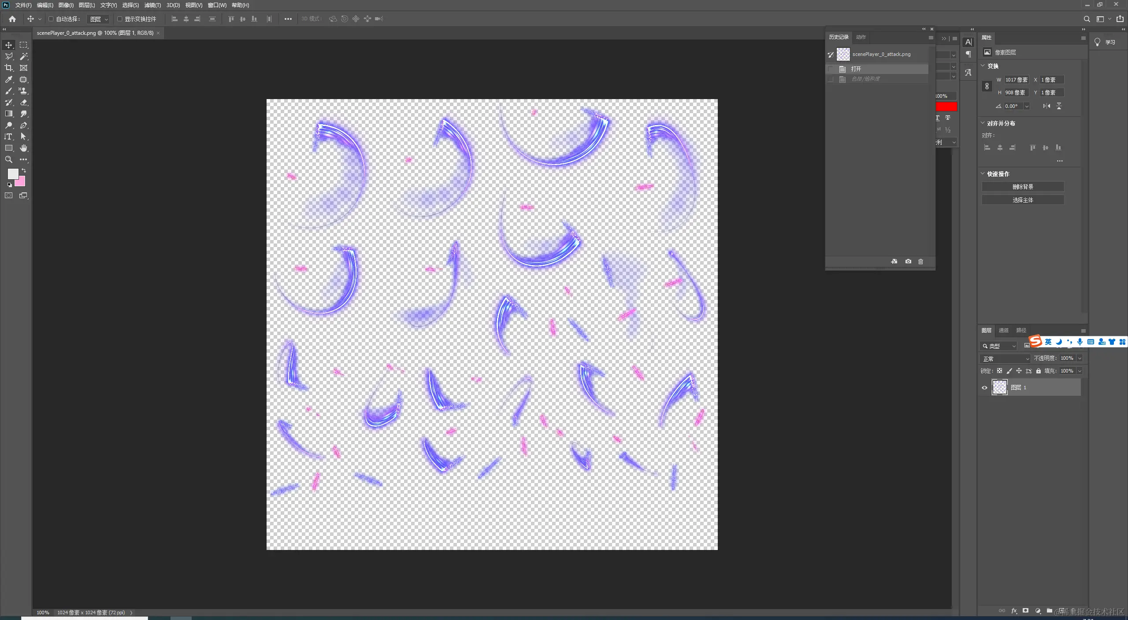Switch to the 动作 tab
The height and width of the screenshot is (620, 1128).
(x=861, y=37)
